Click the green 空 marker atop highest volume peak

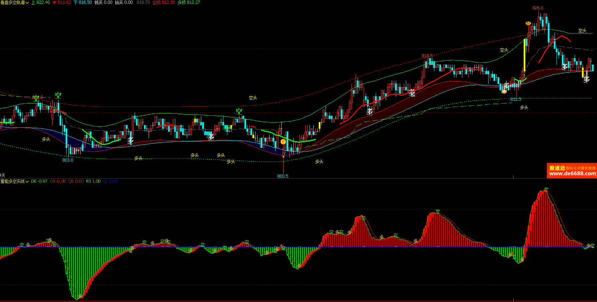546,189
